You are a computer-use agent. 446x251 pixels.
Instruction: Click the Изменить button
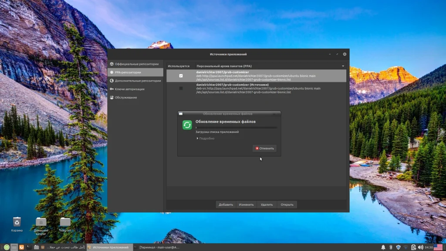(247, 205)
